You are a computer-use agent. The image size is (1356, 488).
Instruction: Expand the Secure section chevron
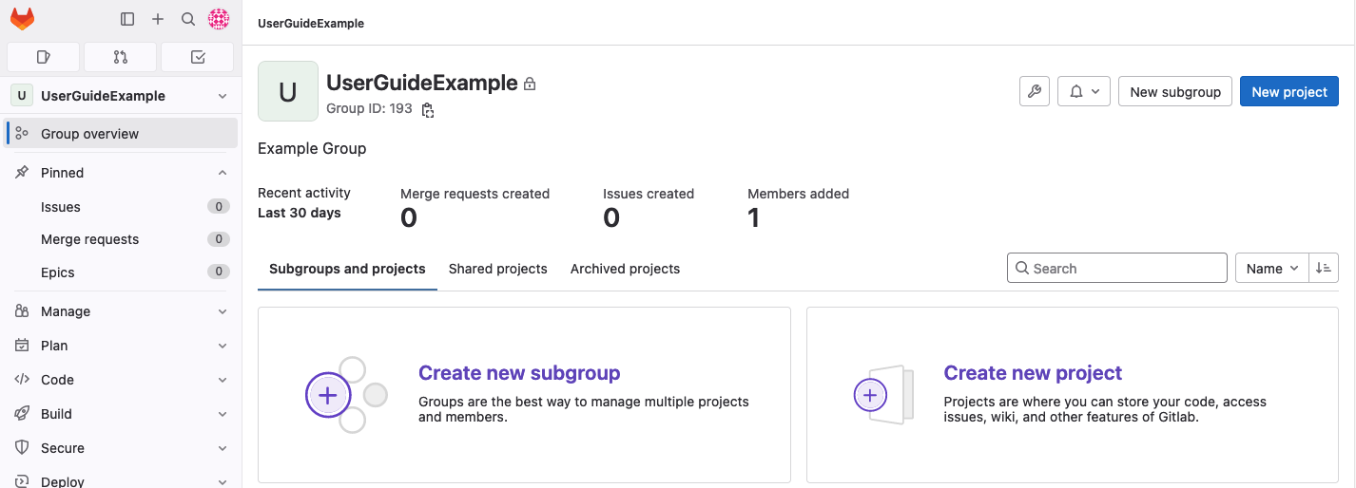(x=223, y=448)
